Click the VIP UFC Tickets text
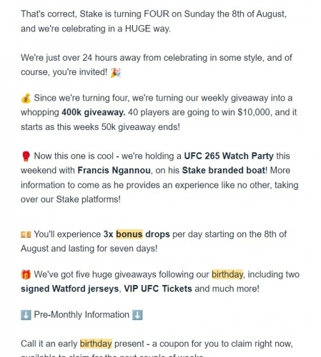 pos(158,288)
